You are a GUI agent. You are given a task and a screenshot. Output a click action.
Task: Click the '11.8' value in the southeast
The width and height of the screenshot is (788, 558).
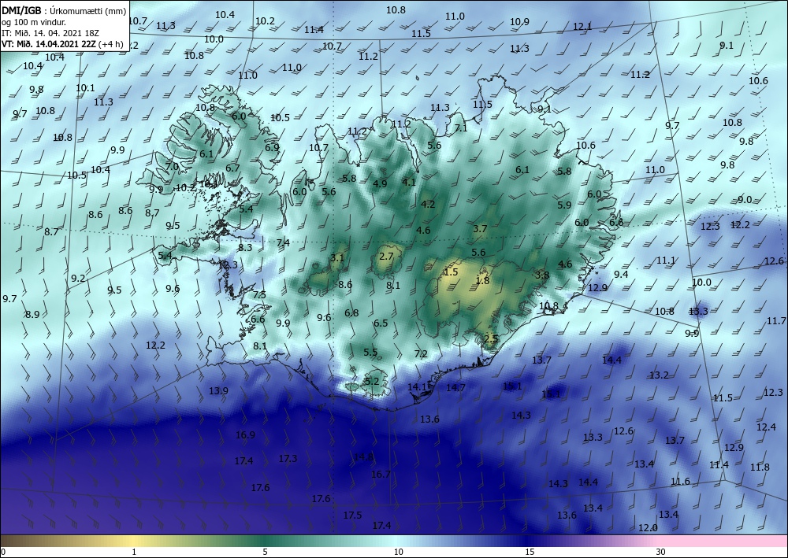tap(760, 467)
